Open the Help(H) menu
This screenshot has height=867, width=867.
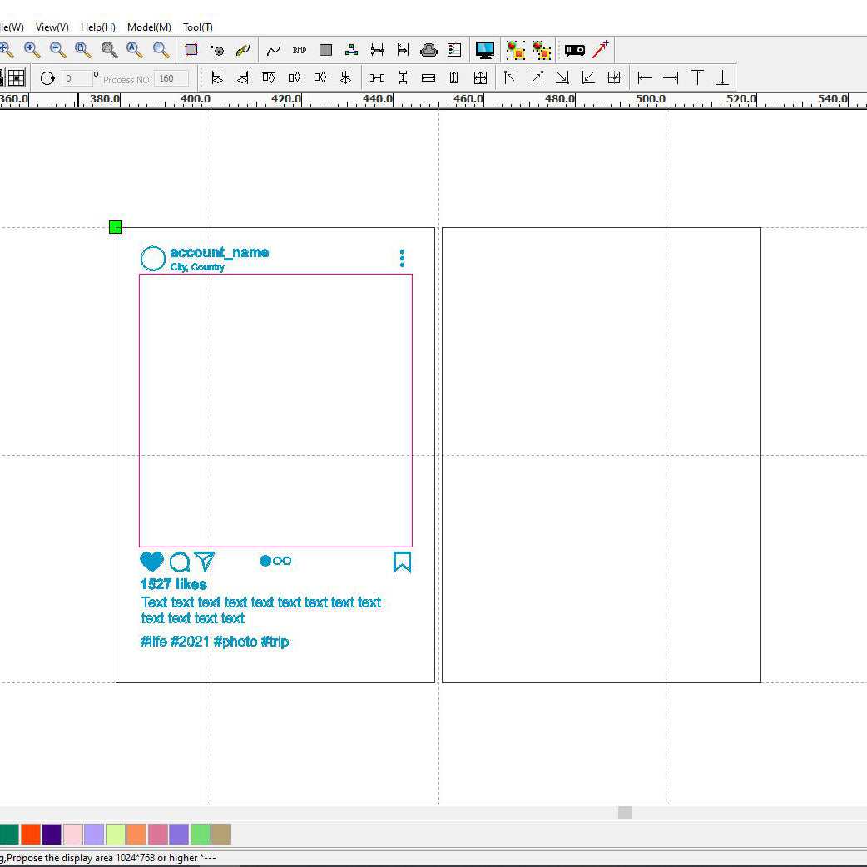pos(98,27)
